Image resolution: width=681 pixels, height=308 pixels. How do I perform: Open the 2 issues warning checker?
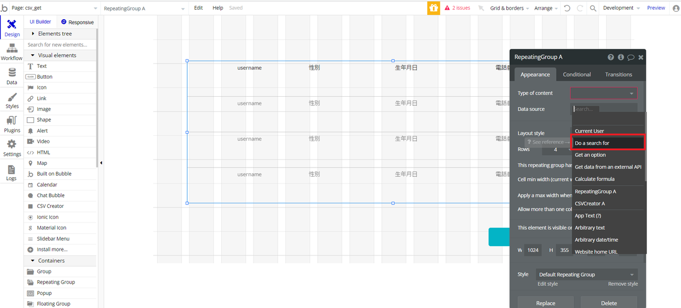457,8
